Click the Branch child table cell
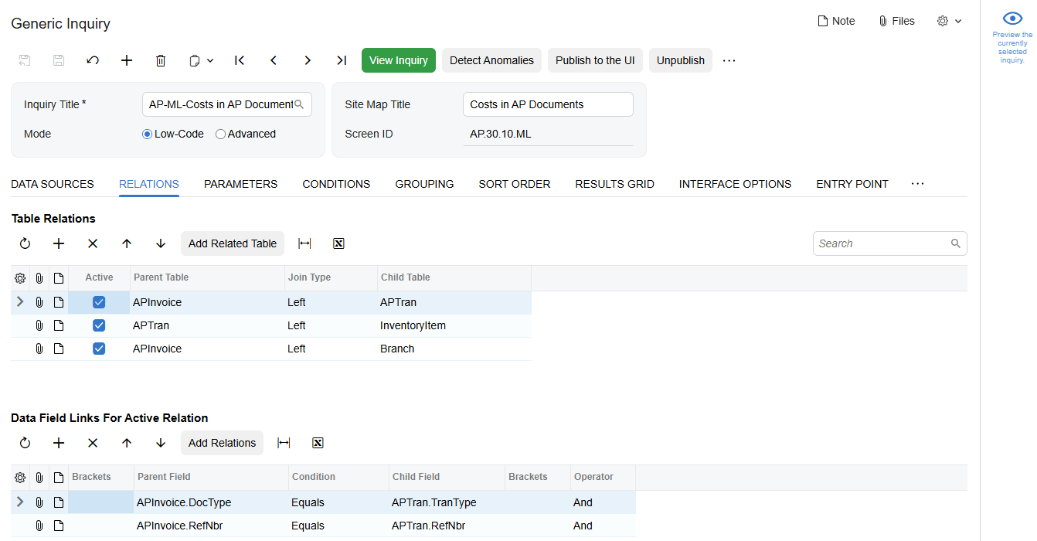Viewport: 1037px width, 541px height. click(454, 349)
